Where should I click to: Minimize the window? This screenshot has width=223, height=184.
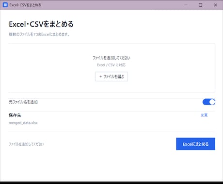(x=186, y=5)
